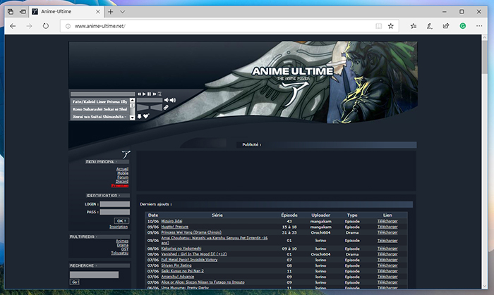Click the browser forward arrow
This screenshot has height=295, width=494.
pyautogui.click(x=30, y=26)
